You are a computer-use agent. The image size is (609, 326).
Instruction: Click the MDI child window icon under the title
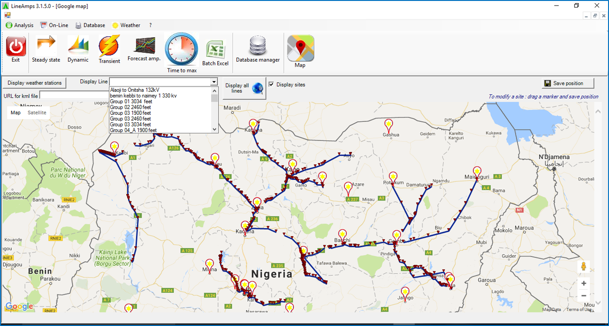(7, 15)
